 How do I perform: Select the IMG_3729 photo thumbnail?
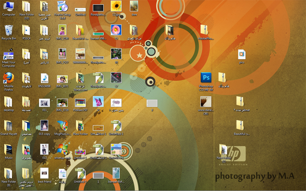(62, 103)
